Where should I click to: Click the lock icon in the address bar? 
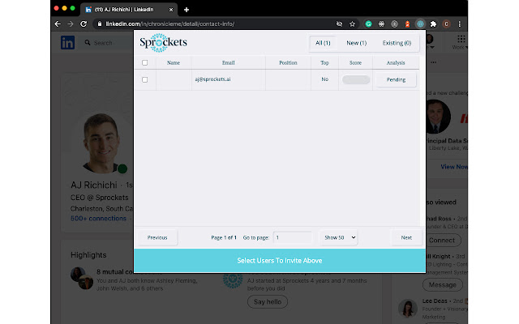pyautogui.click(x=99, y=23)
